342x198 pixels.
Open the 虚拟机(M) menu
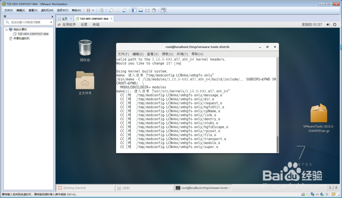point(47,10)
